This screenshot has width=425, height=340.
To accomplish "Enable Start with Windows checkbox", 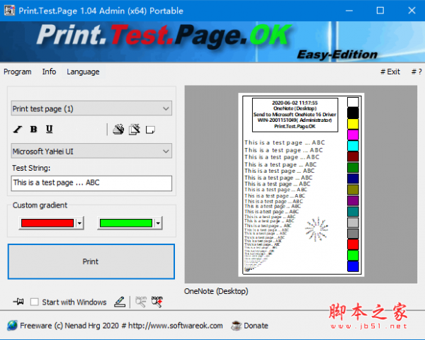I will pyautogui.click(x=35, y=302).
